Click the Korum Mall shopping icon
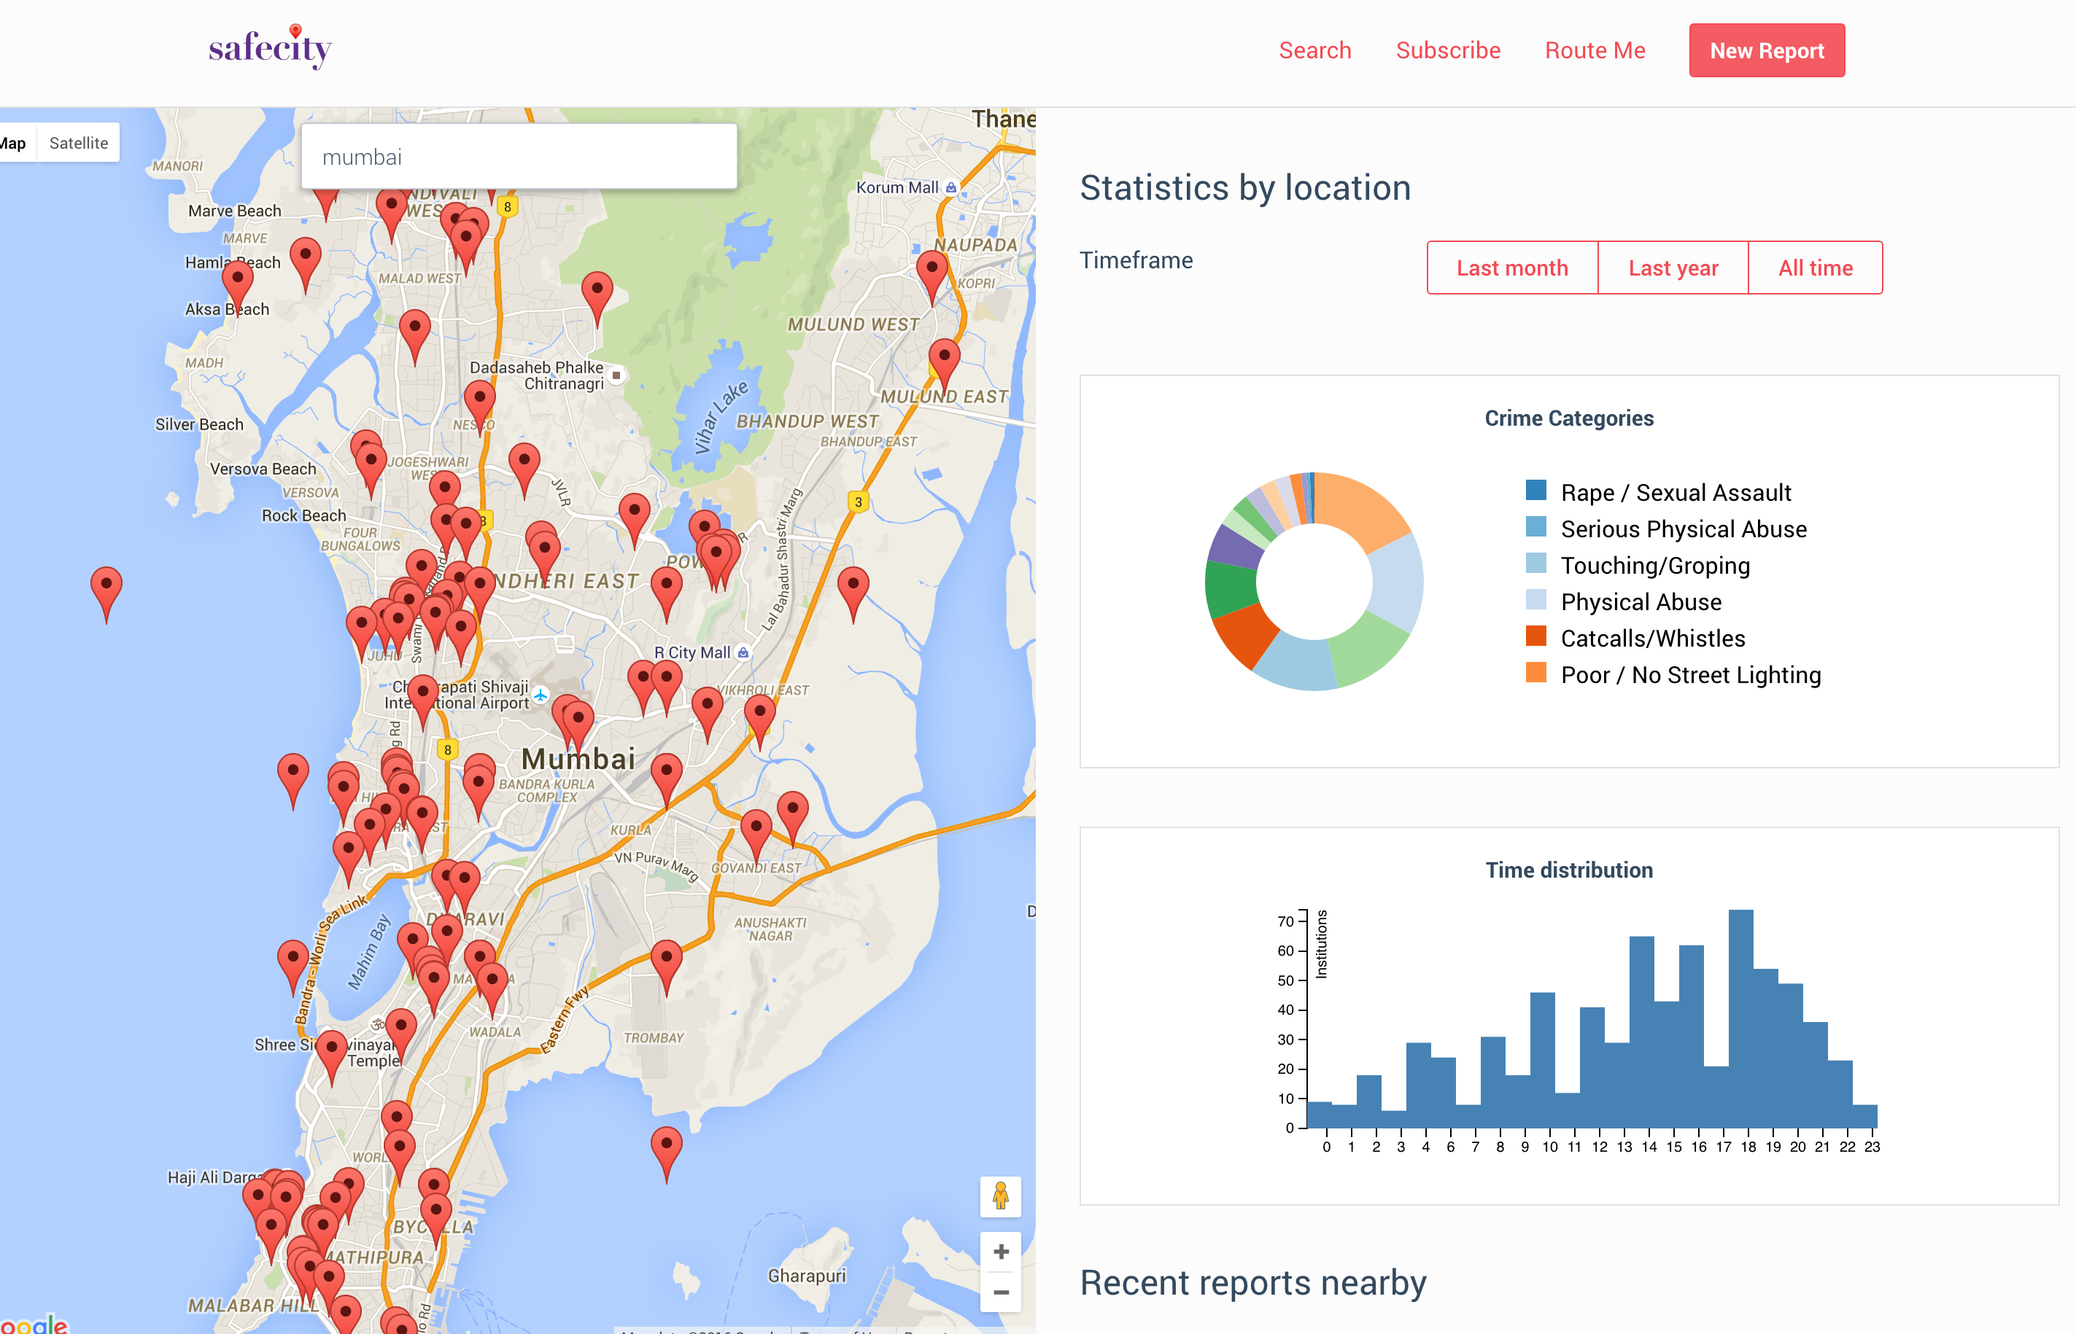The image size is (2076, 1334). pos(951,187)
